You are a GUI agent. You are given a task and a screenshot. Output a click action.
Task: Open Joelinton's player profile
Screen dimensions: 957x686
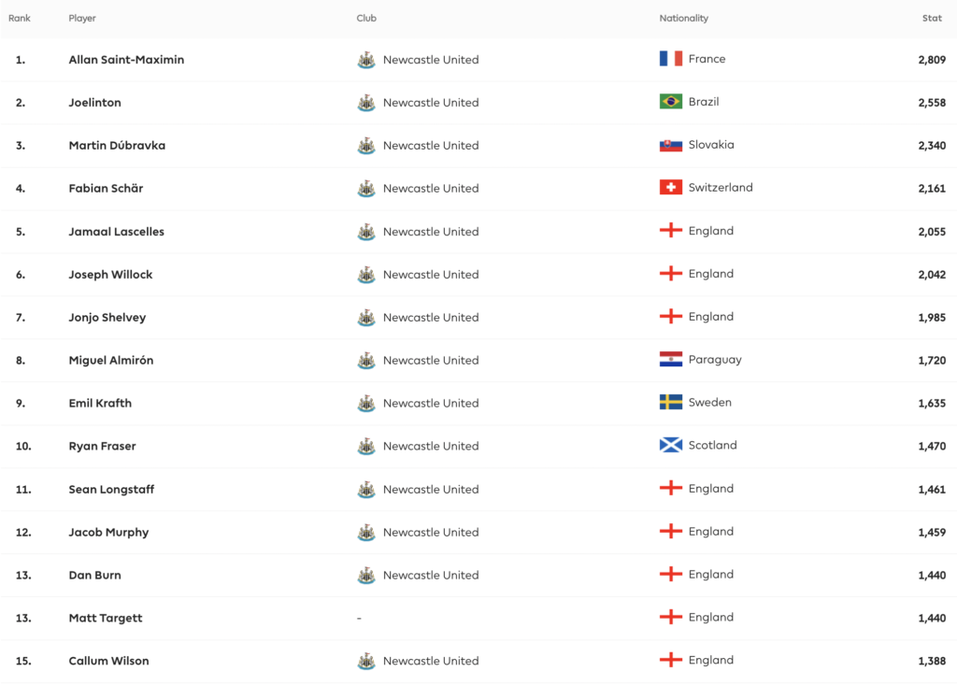click(x=94, y=103)
